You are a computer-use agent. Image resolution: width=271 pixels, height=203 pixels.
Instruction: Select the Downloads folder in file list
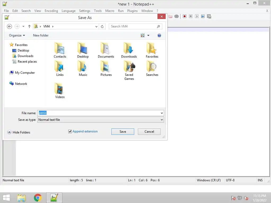[129, 50]
